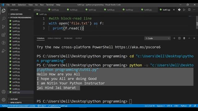This screenshot has width=198, height=111.
Task: Split the terminal panel
Action: pyautogui.click(x=179, y=38)
